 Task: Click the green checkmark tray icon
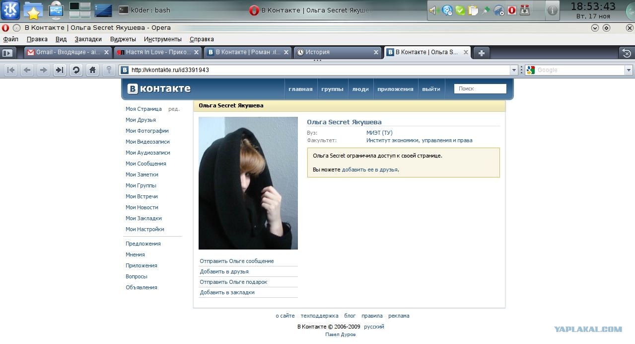pyautogui.click(x=460, y=10)
